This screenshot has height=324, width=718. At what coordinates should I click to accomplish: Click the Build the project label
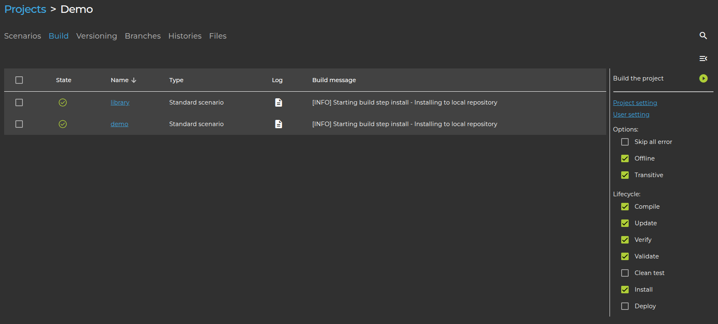click(x=638, y=78)
